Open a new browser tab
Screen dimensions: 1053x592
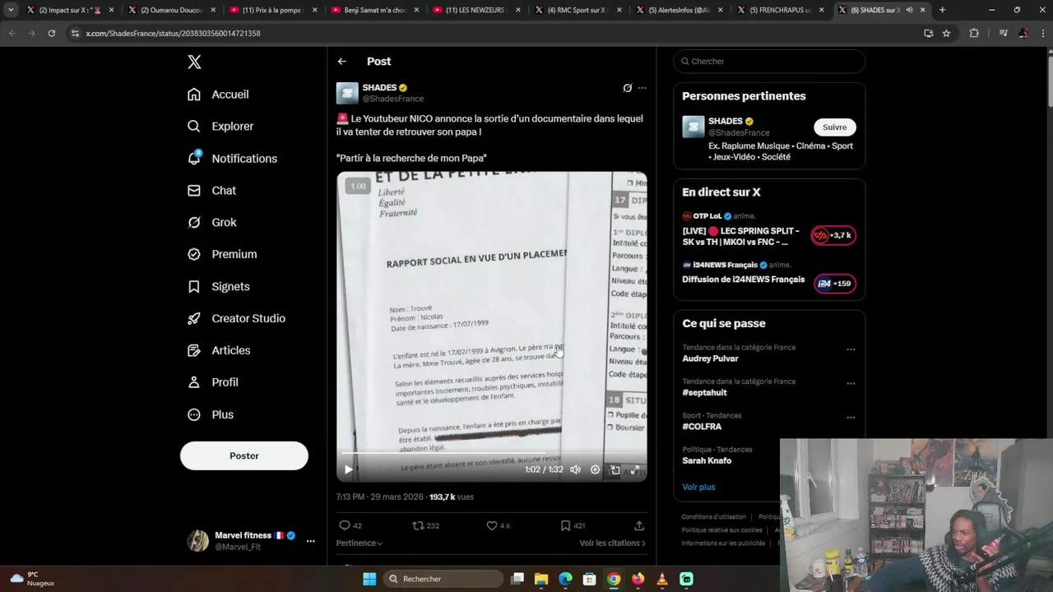[x=942, y=10]
